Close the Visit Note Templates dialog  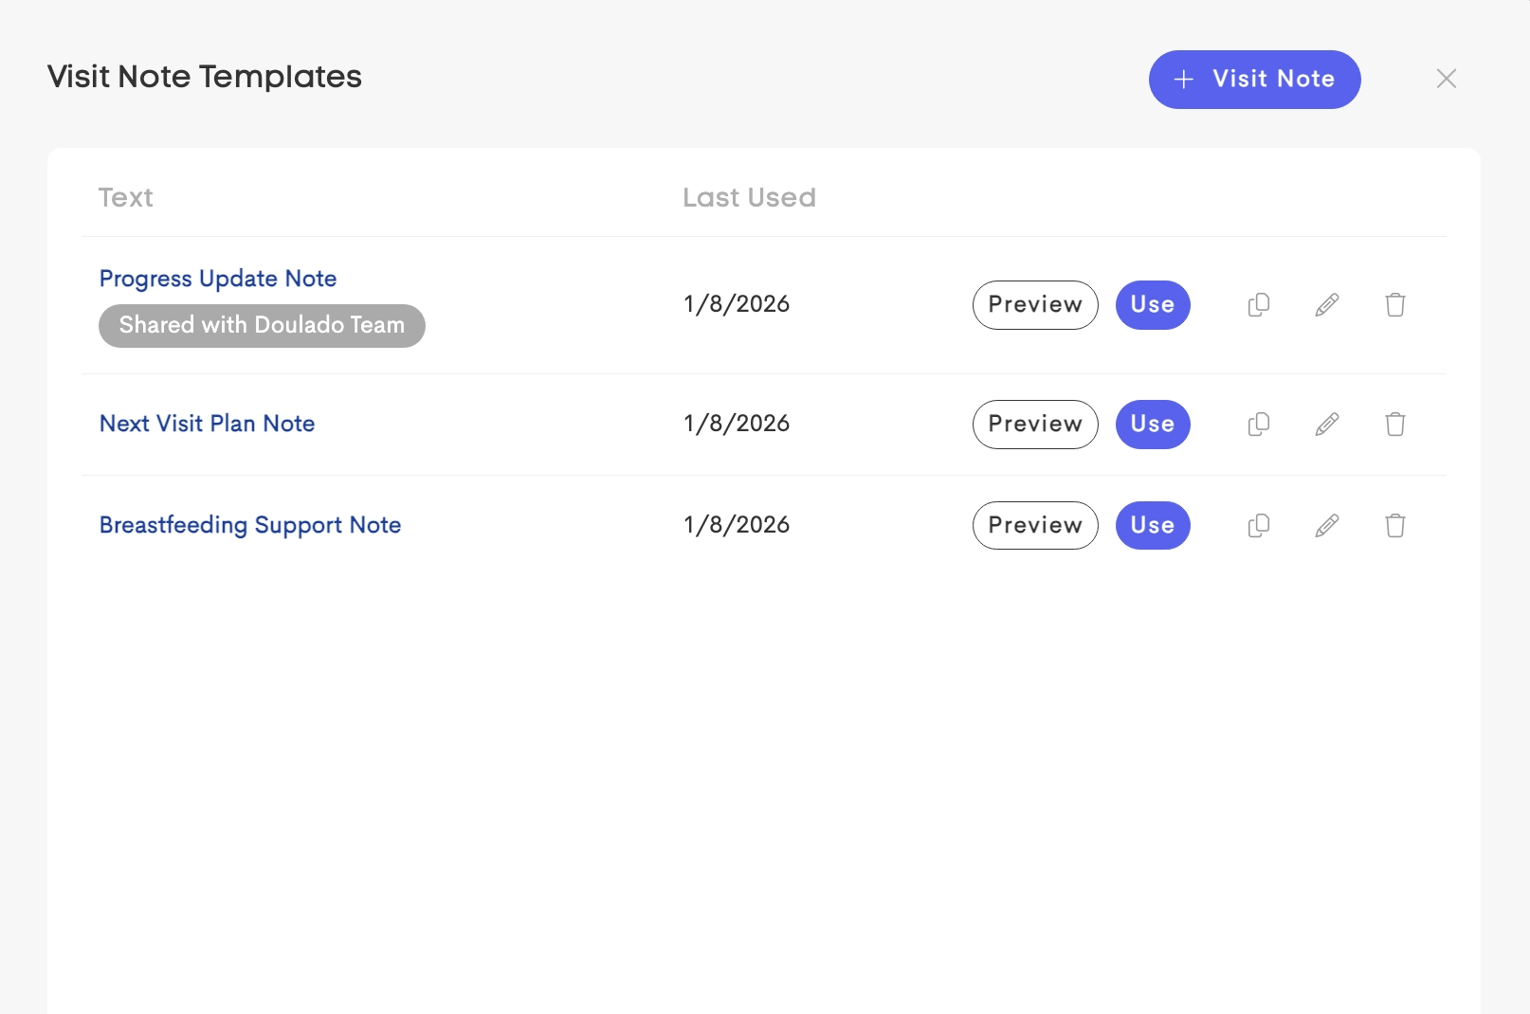[x=1446, y=79]
